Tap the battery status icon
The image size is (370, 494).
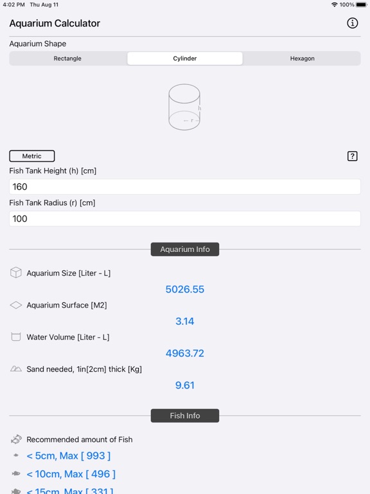click(362, 5)
